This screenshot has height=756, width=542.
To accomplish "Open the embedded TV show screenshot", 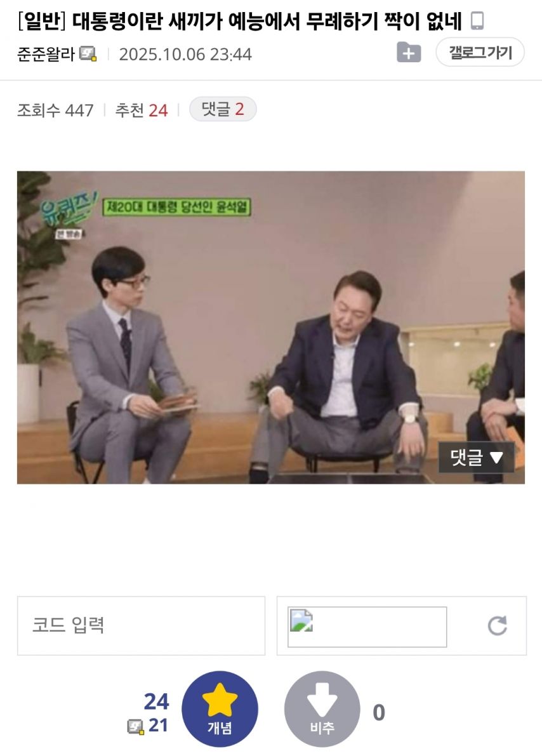I will click(x=271, y=328).
